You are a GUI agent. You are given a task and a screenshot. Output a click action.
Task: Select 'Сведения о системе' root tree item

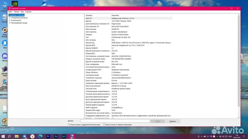(x=16, y=15)
